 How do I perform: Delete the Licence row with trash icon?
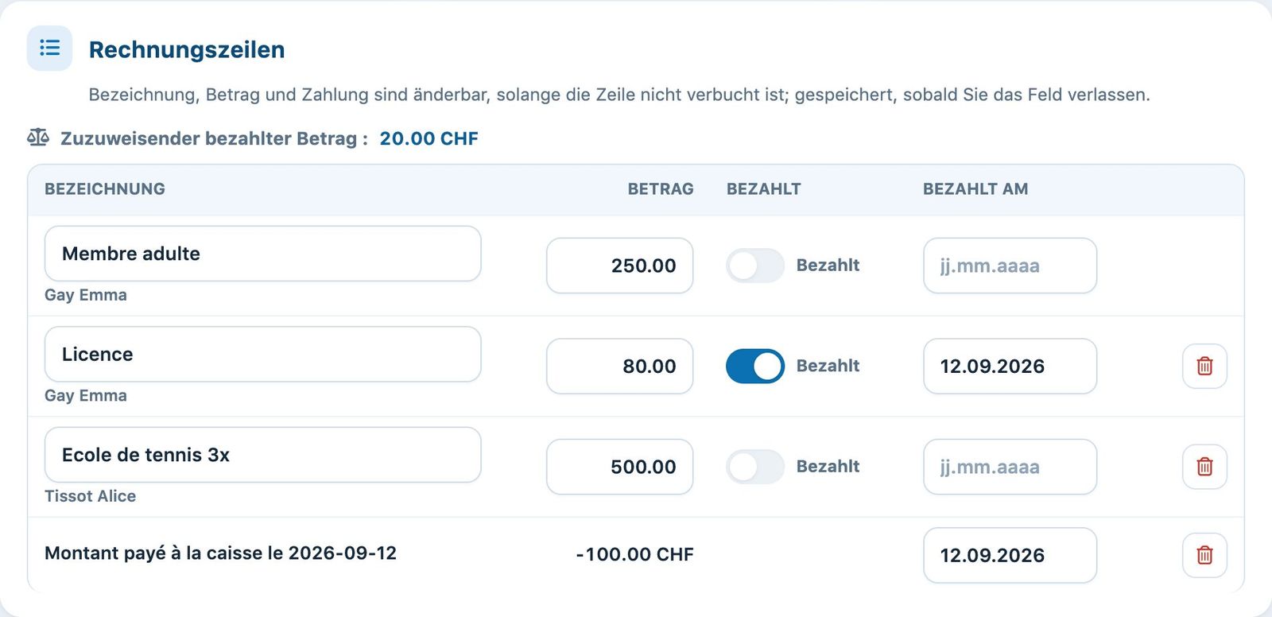point(1204,366)
